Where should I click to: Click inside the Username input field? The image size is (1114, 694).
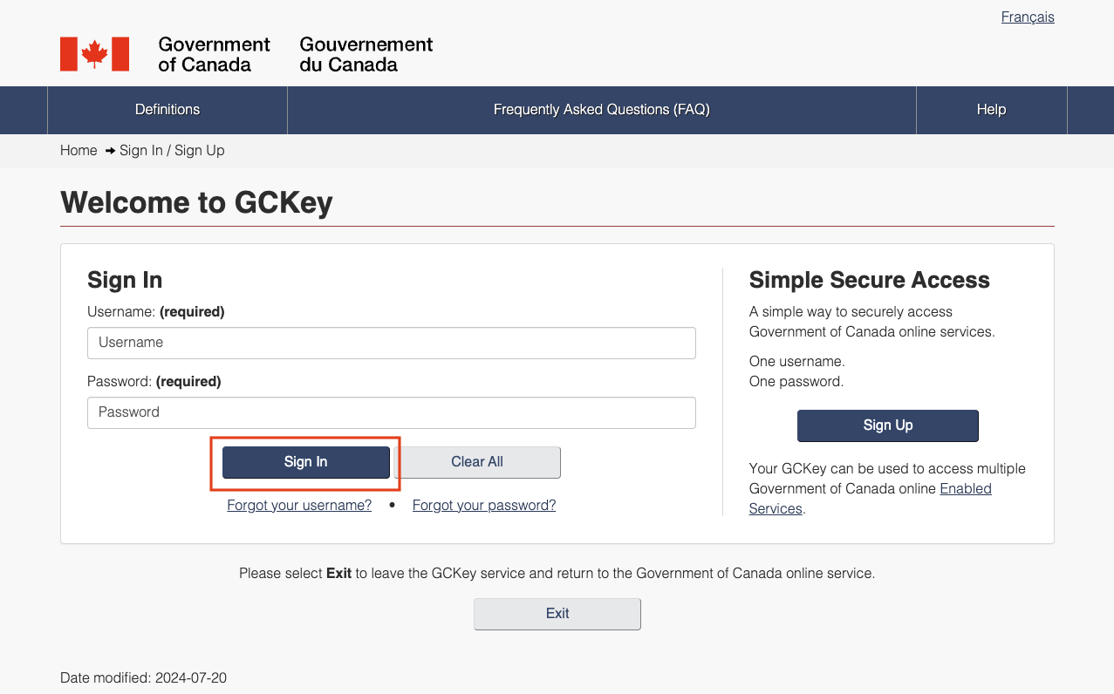[391, 343]
